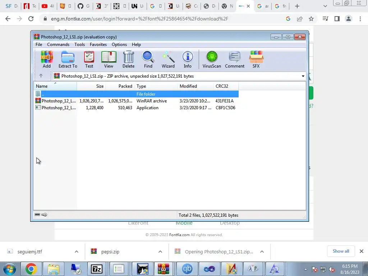Select the Delete trash can icon
This screenshot has width=368, height=276.
tap(129, 60)
